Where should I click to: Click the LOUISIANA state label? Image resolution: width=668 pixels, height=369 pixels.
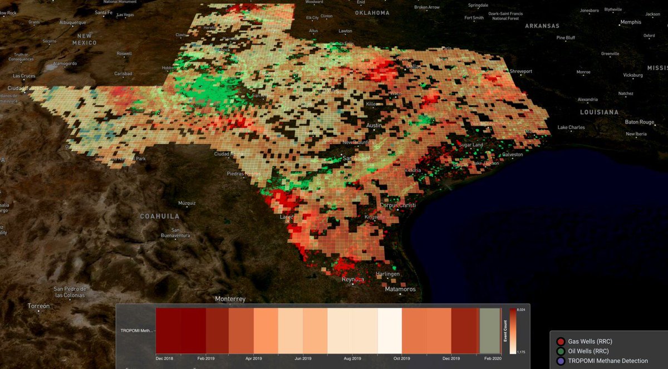pyautogui.click(x=598, y=112)
